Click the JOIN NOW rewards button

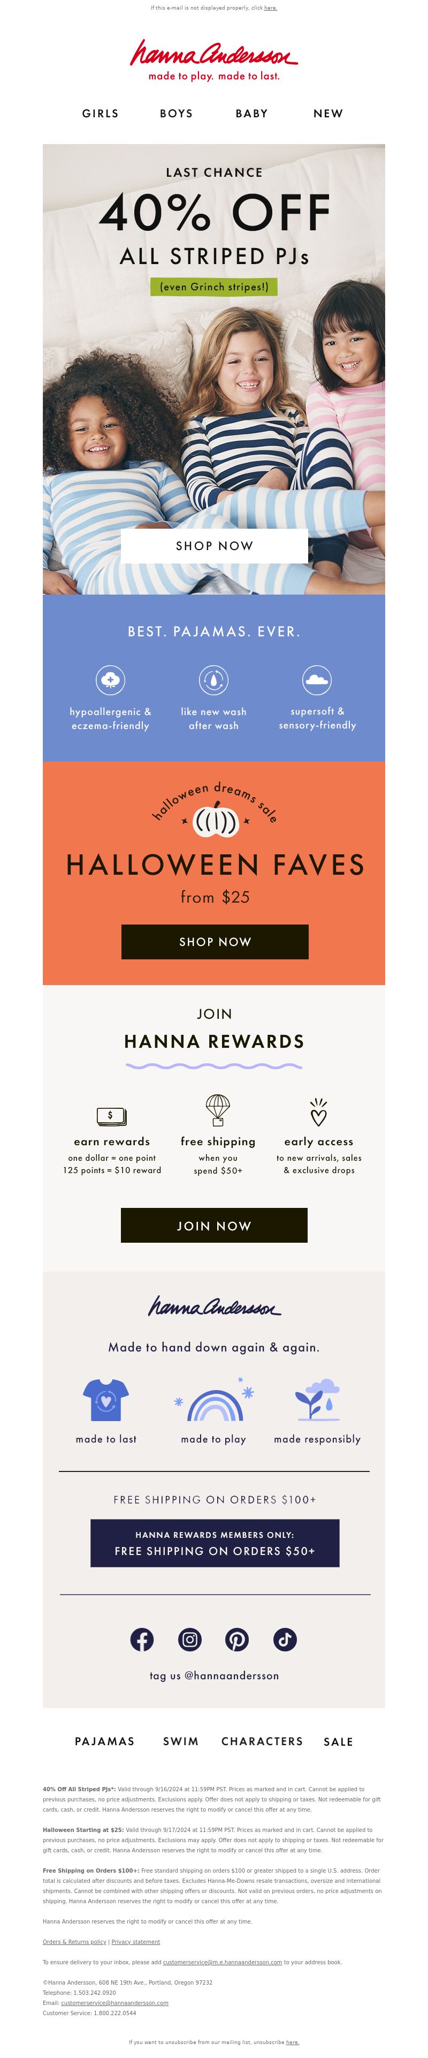point(214,1226)
